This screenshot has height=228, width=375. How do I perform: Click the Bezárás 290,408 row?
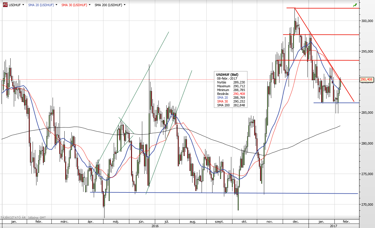[231, 94]
